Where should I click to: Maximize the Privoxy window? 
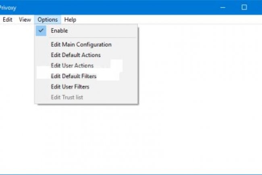point(244,7)
